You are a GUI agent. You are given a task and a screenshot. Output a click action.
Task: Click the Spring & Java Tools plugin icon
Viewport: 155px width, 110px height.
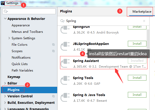tap(65, 97)
